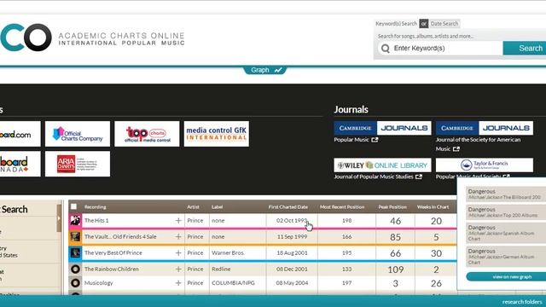
Task: Click view on new graph button
Action: click(506, 276)
